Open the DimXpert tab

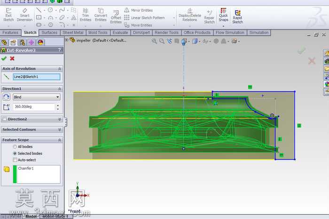(141, 32)
